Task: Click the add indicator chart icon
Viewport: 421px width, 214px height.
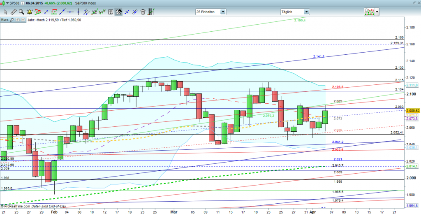Action: (370, 12)
